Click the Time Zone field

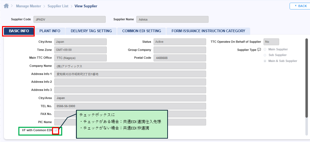[80, 50]
